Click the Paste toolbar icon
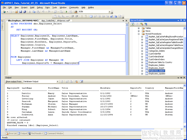Image resolution: width=187 pixels, height=140 pixels. coord(38,12)
